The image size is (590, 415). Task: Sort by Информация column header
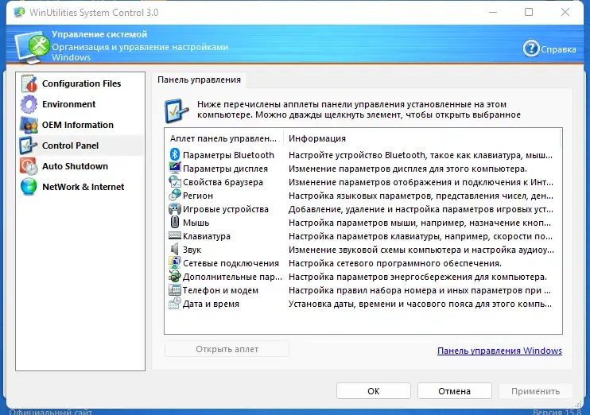pyautogui.click(x=421, y=138)
